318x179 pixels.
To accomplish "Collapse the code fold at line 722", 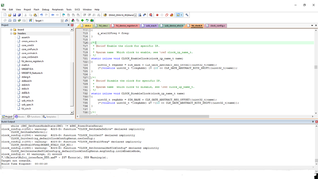I will pos(90,62).
